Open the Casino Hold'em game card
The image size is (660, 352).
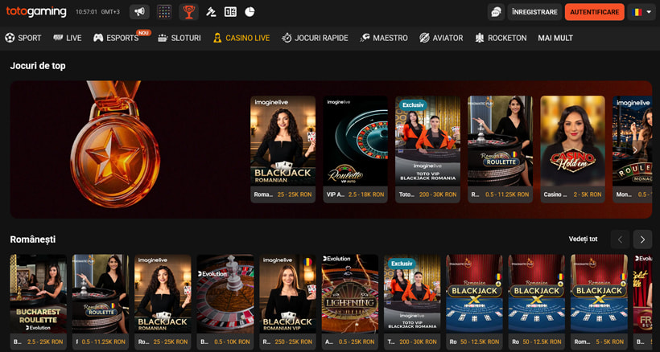pyautogui.click(x=572, y=149)
